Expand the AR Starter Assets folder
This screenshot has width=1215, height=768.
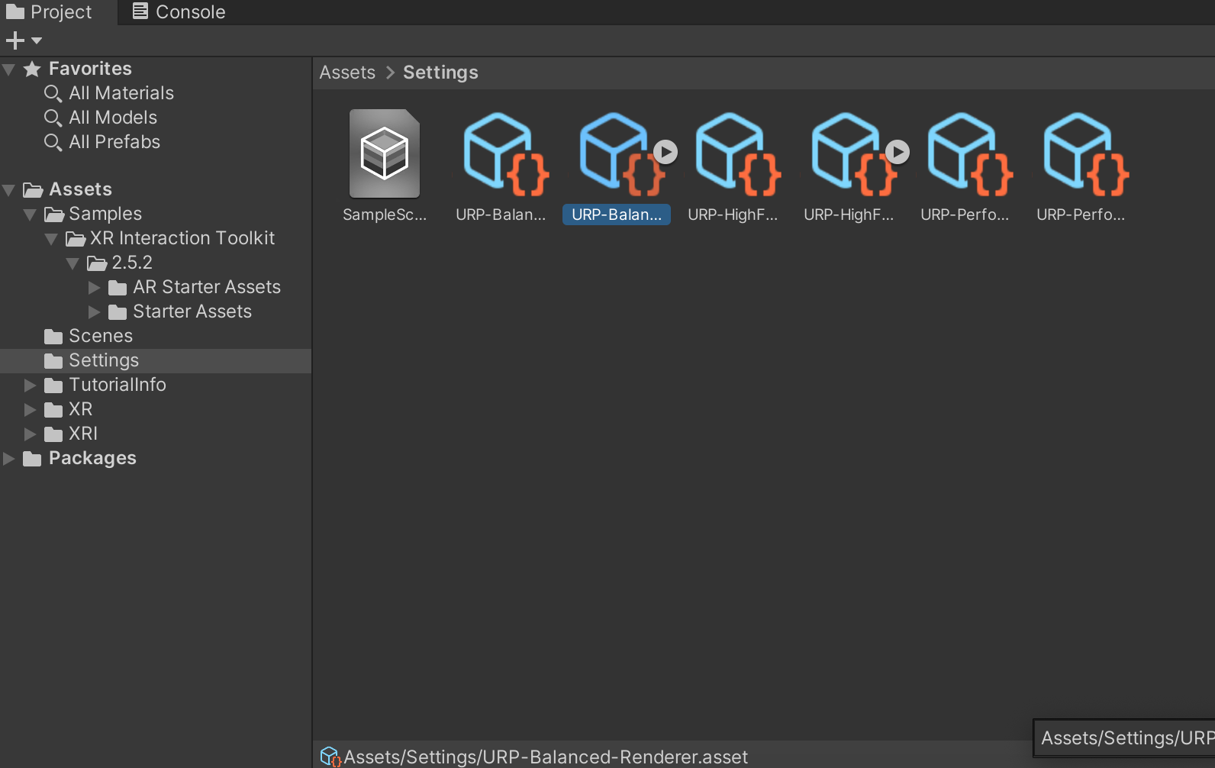point(95,288)
